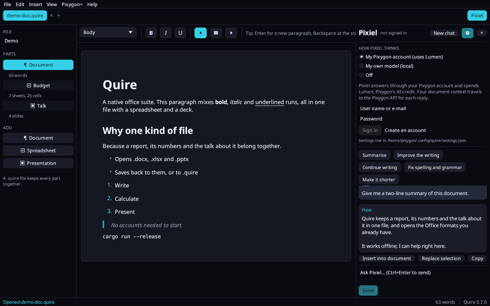Image resolution: width=490 pixels, height=306 pixels.
Task: Click the '2 sheets, 25 cells' label
Action: tap(25, 96)
